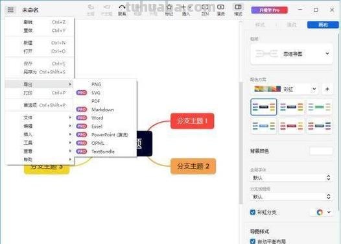Add a new color scheme with plus button
This screenshot has width=341, height=244.
(327, 89)
